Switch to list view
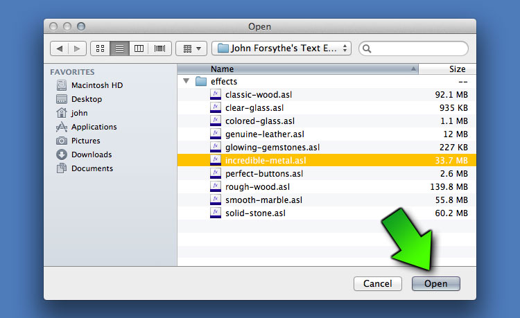Image resolution: width=520 pixels, height=318 pixels. [119, 48]
